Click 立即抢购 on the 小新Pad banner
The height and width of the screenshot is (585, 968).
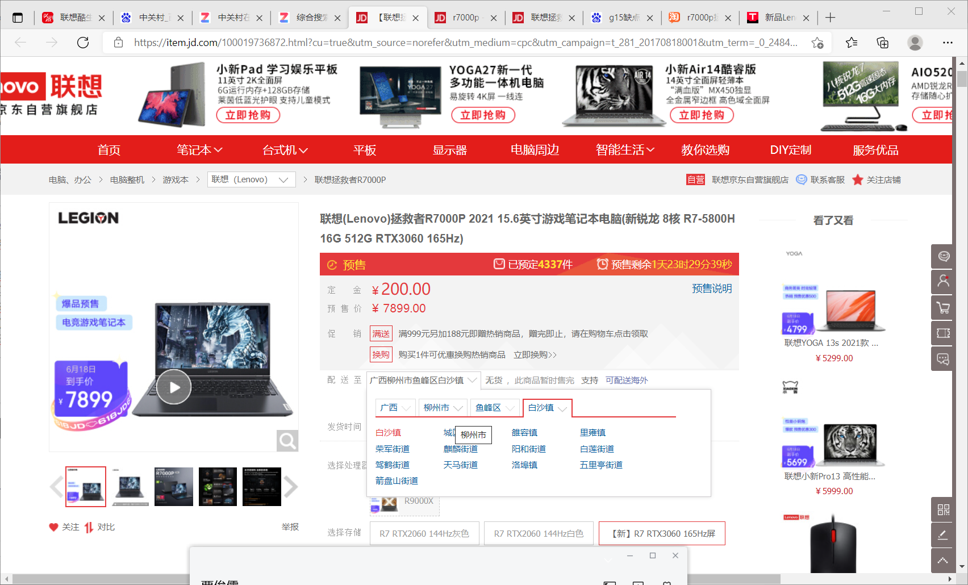pyautogui.click(x=248, y=115)
